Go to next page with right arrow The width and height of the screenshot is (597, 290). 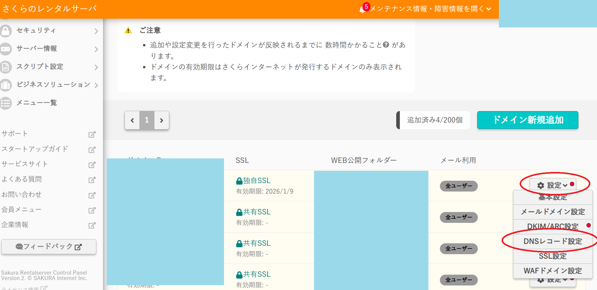click(x=162, y=120)
